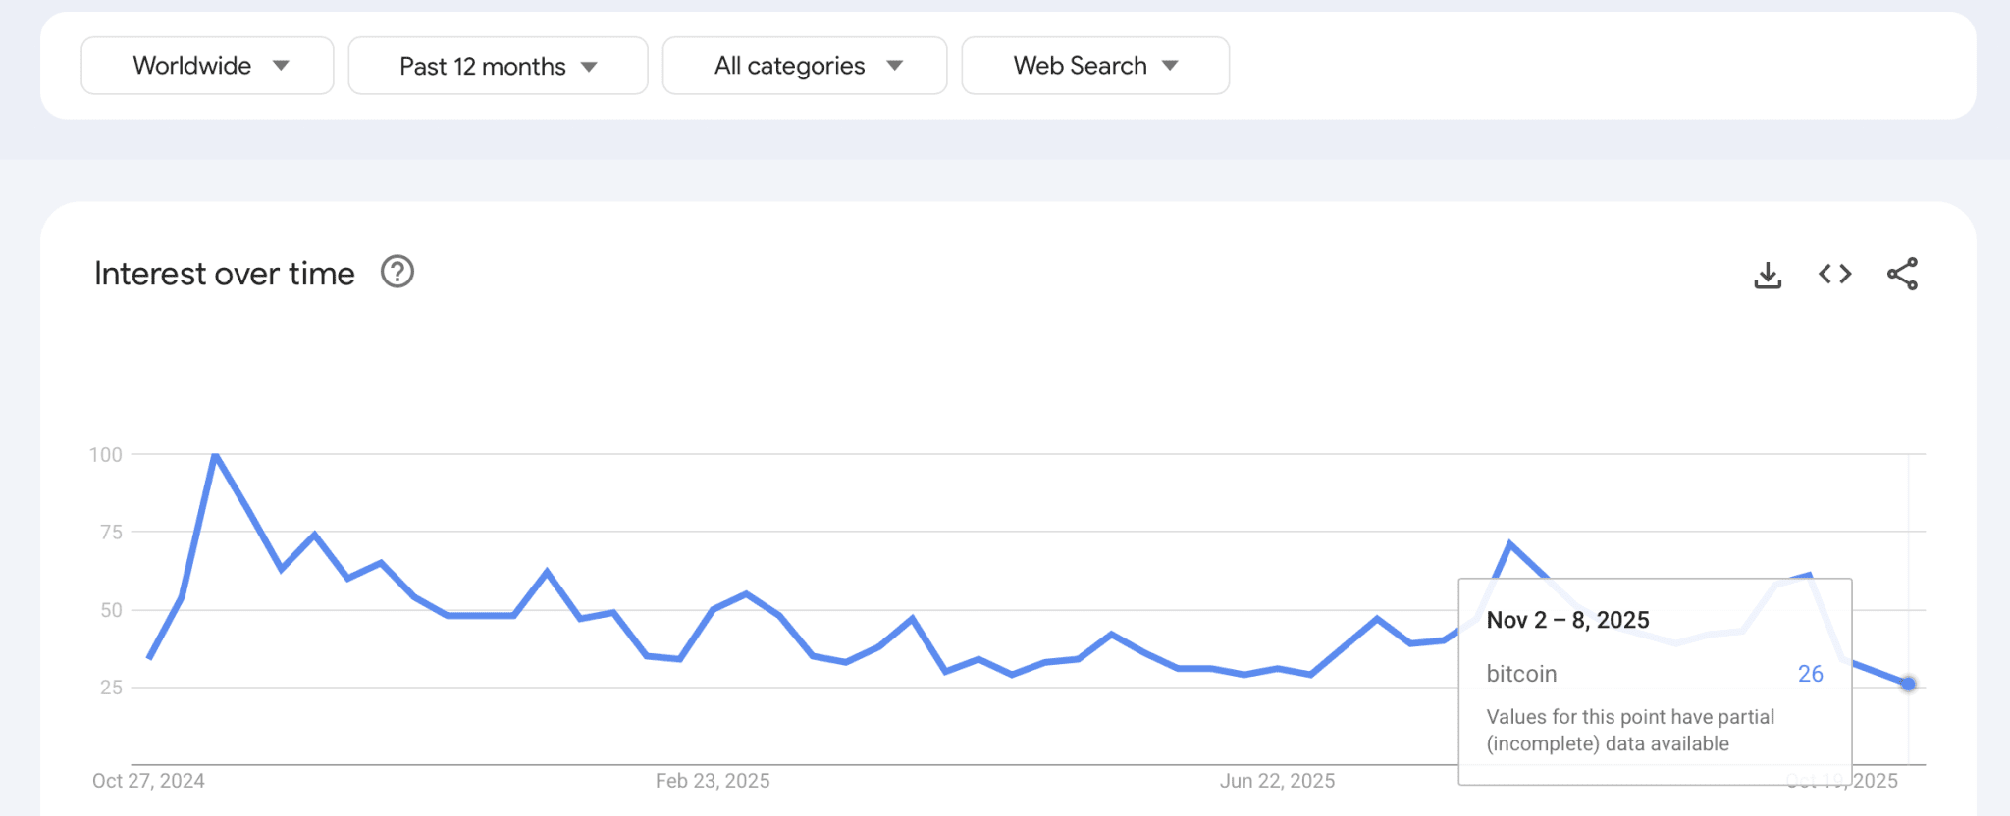Download the interest over time CSV
2010x816 pixels.
pyautogui.click(x=1768, y=275)
